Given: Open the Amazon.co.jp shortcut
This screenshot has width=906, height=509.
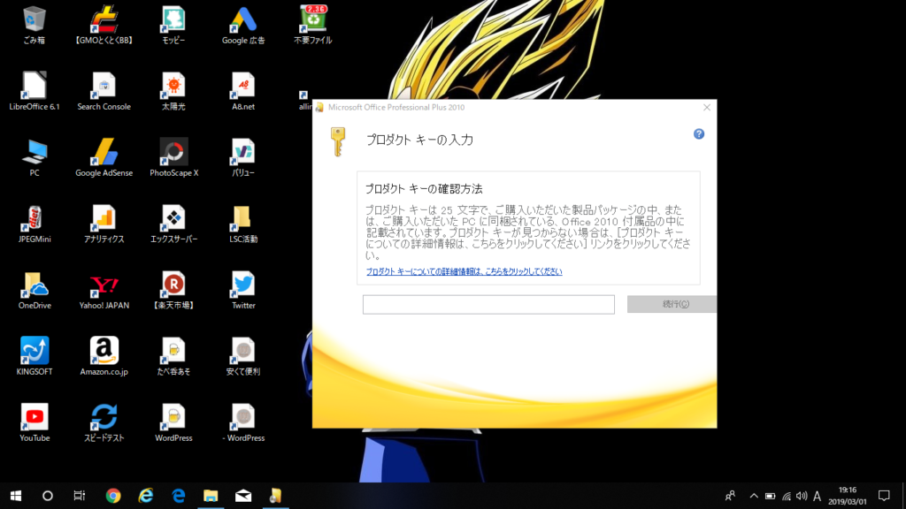Looking at the screenshot, I should pos(104,357).
